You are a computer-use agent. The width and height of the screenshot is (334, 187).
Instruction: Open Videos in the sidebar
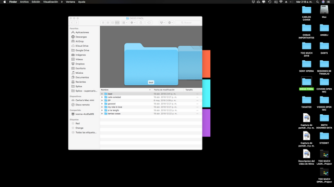79,59
